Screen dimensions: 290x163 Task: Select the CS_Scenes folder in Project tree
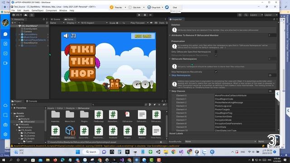coord(29,136)
